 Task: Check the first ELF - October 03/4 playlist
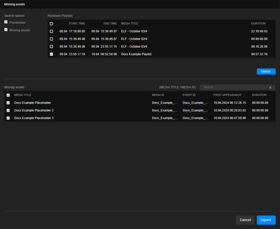coord(51,31)
